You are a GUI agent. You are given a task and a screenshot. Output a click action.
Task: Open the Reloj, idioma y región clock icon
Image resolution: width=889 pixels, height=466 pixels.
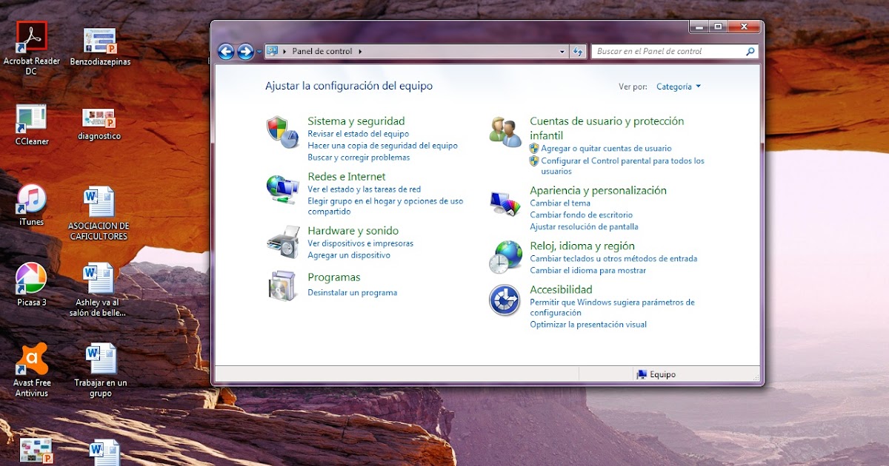(x=505, y=256)
